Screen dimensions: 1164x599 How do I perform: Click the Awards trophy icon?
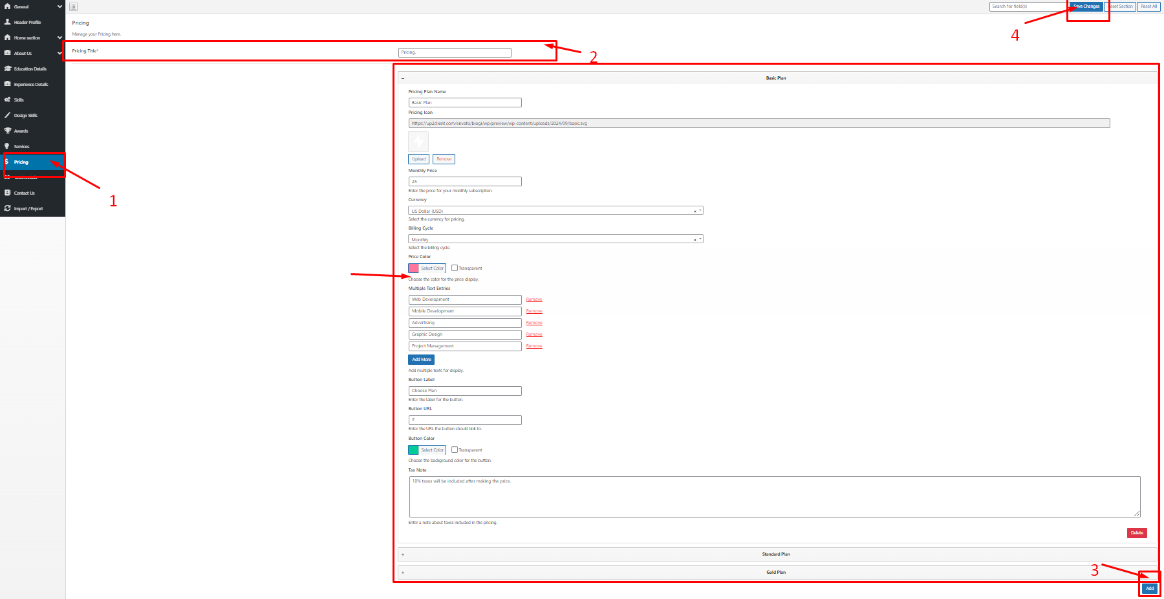click(7, 131)
